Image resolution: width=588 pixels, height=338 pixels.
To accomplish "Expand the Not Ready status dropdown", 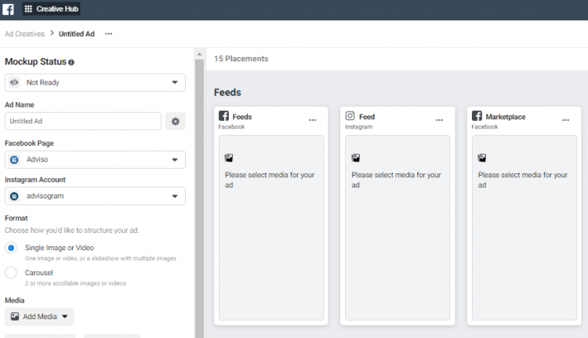I will click(x=95, y=82).
